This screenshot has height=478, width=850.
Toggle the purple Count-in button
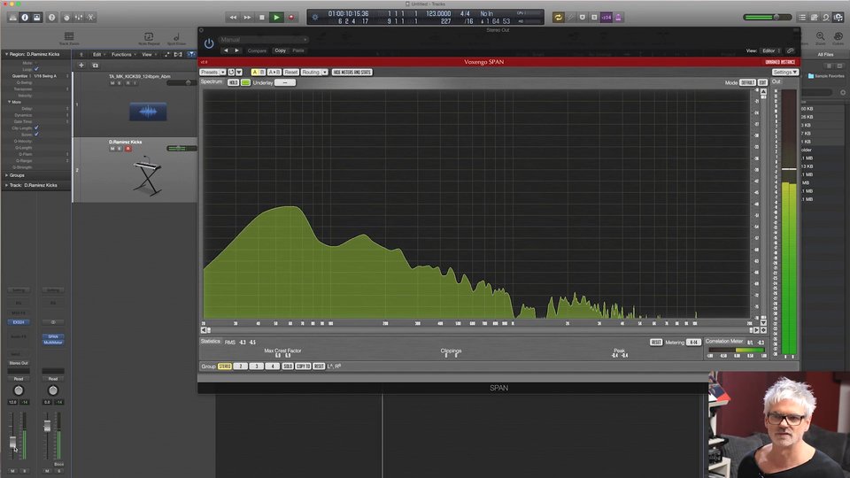[x=607, y=18]
